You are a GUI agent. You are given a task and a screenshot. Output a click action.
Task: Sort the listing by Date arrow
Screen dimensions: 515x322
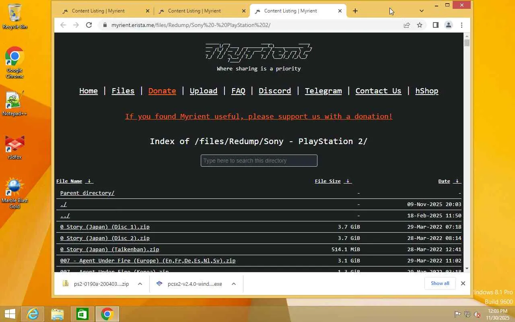tap(457, 181)
